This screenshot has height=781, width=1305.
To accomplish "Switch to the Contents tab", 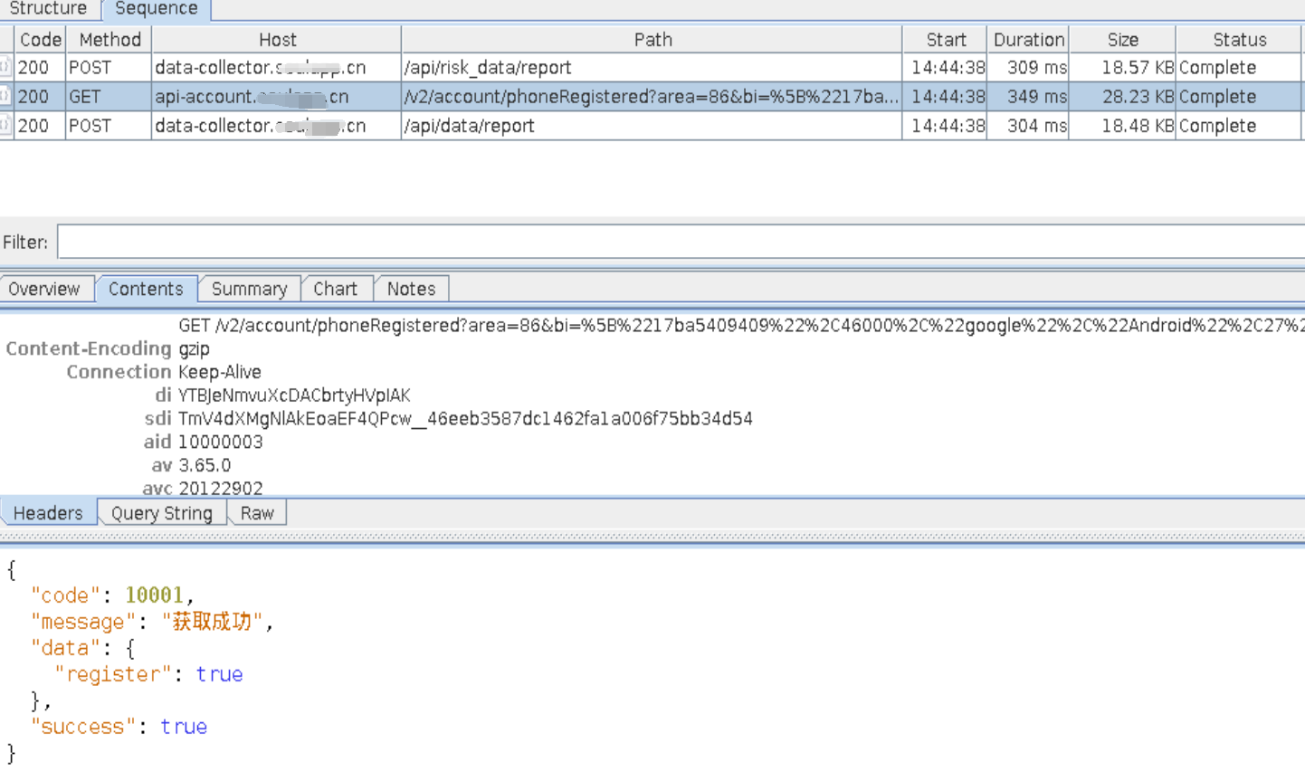I will (146, 289).
